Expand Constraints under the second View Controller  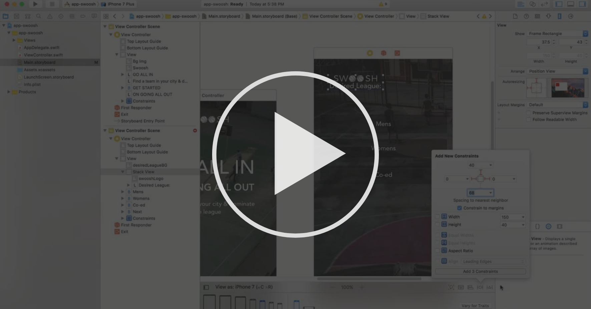pyautogui.click(x=123, y=218)
